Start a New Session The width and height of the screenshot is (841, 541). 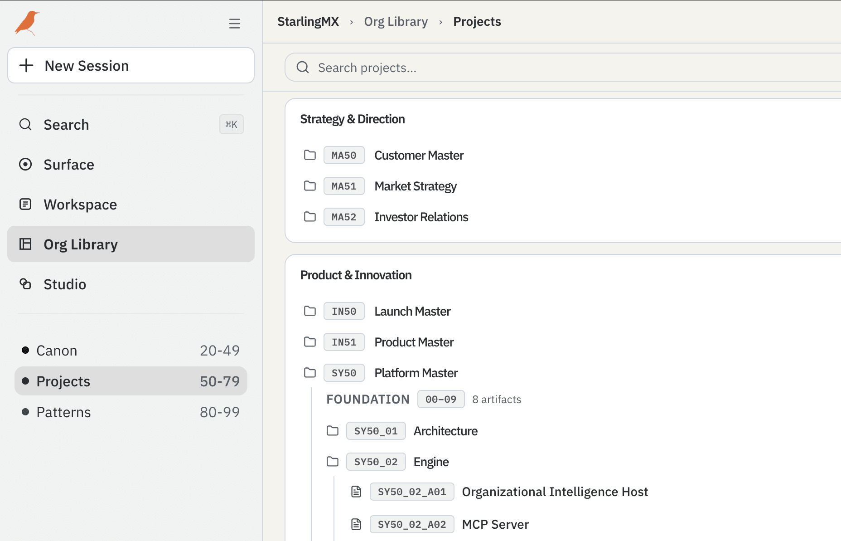pos(131,65)
